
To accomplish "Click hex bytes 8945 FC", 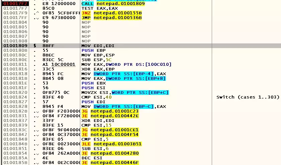I will 53,74.
